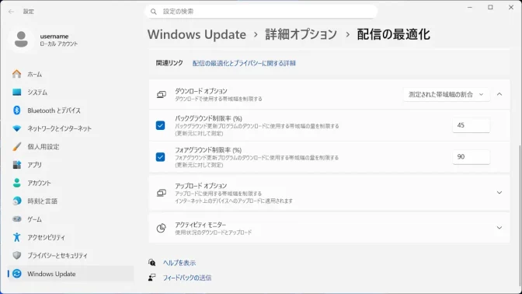
Task: Click the アクセシビリティ figure icon
Action: pyautogui.click(x=16, y=237)
